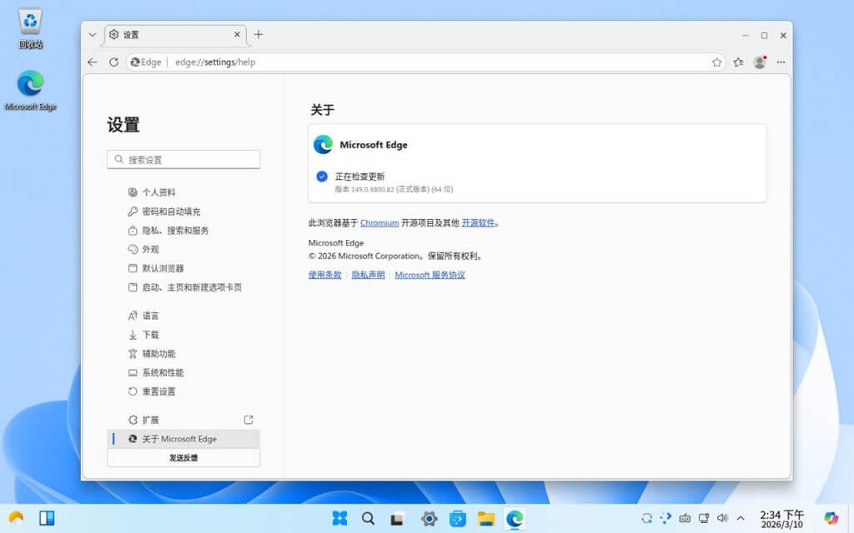Image resolution: width=854 pixels, height=533 pixels.
Task: Open the weather widget in taskbar
Action: [x=17, y=518]
